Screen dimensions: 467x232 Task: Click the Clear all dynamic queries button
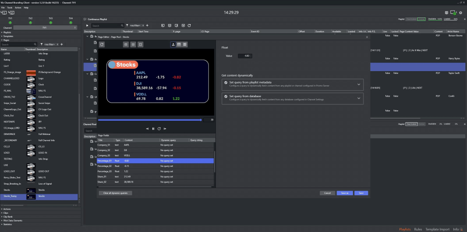coord(115,193)
